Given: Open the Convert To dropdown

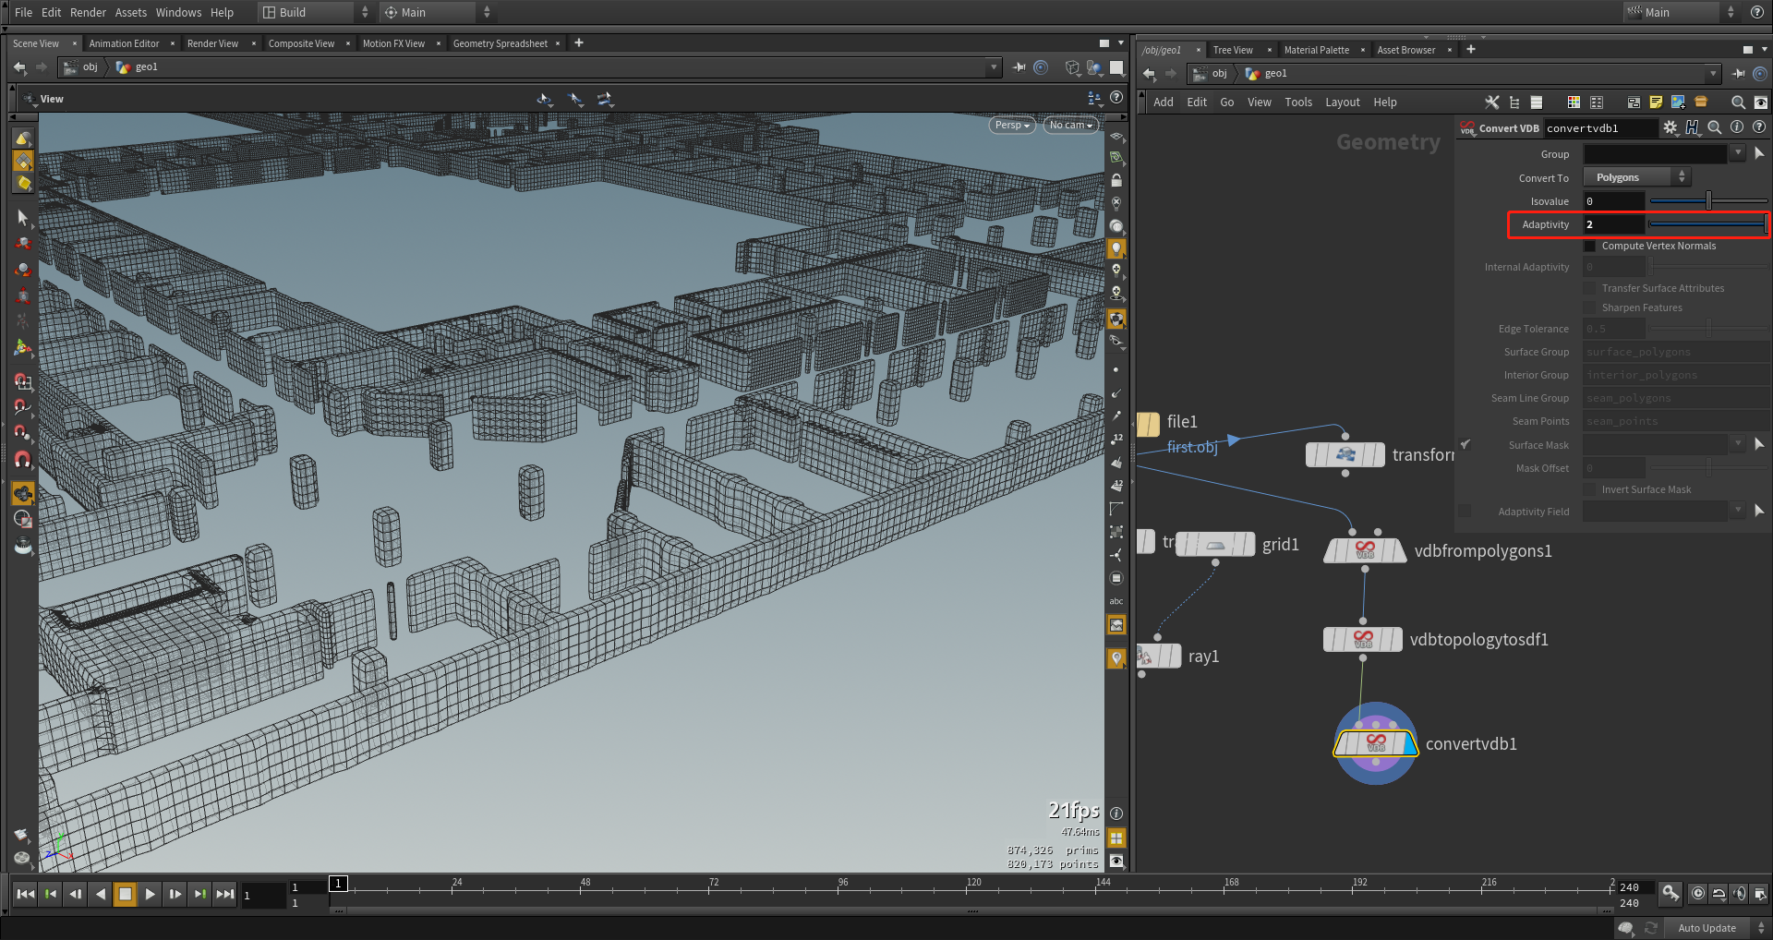Looking at the screenshot, I should 1635,177.
